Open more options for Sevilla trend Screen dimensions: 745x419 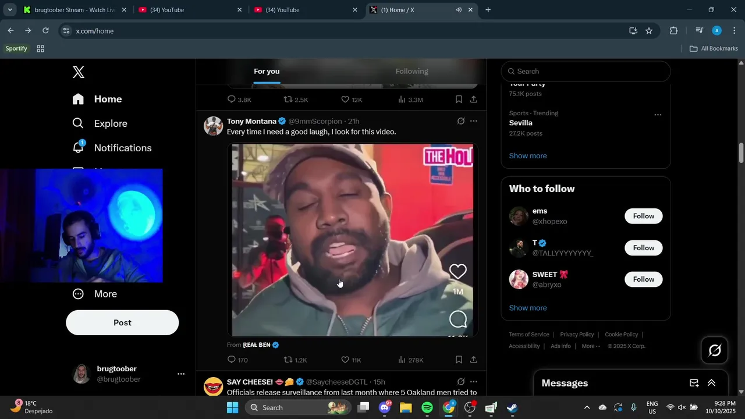point(658,115)
